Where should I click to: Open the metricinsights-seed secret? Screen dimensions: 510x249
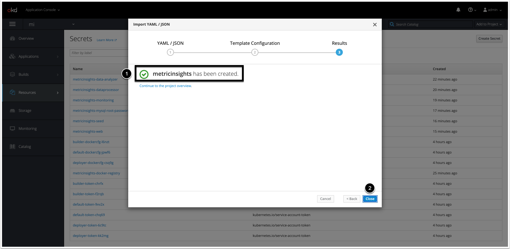[x=88, y=121]
